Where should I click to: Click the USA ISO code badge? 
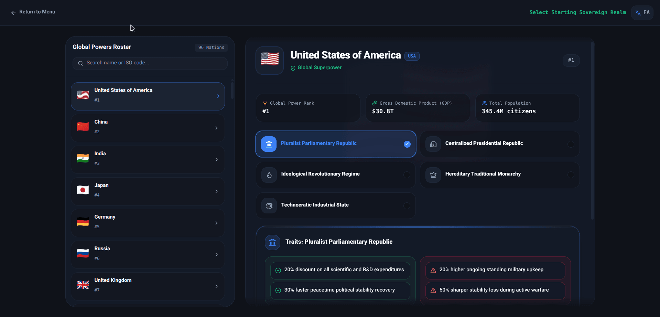pos(412,56)
